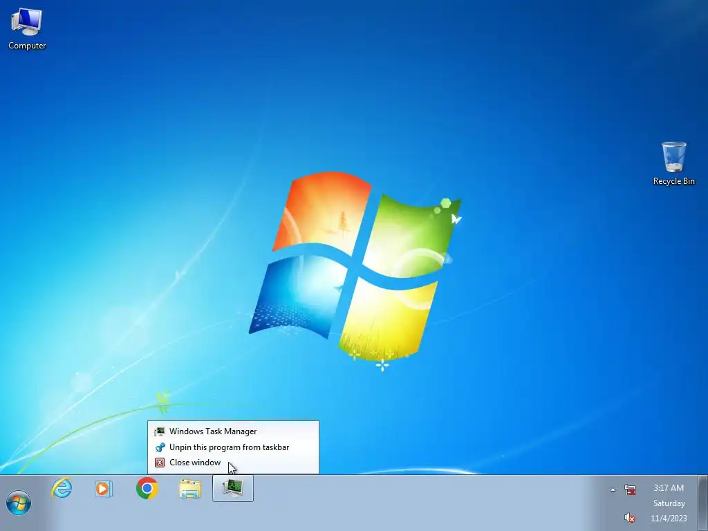The height and width of the screenshot is (531, 708).
Task: Launch Google Chrome from taskbar
Action: click(x=147, y=488)
